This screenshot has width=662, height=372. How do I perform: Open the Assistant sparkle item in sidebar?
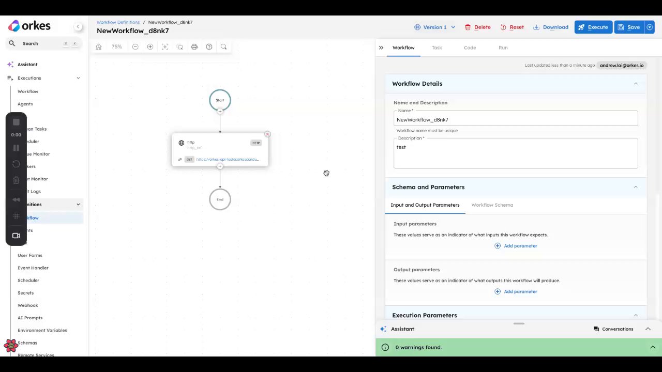(27, 65)
